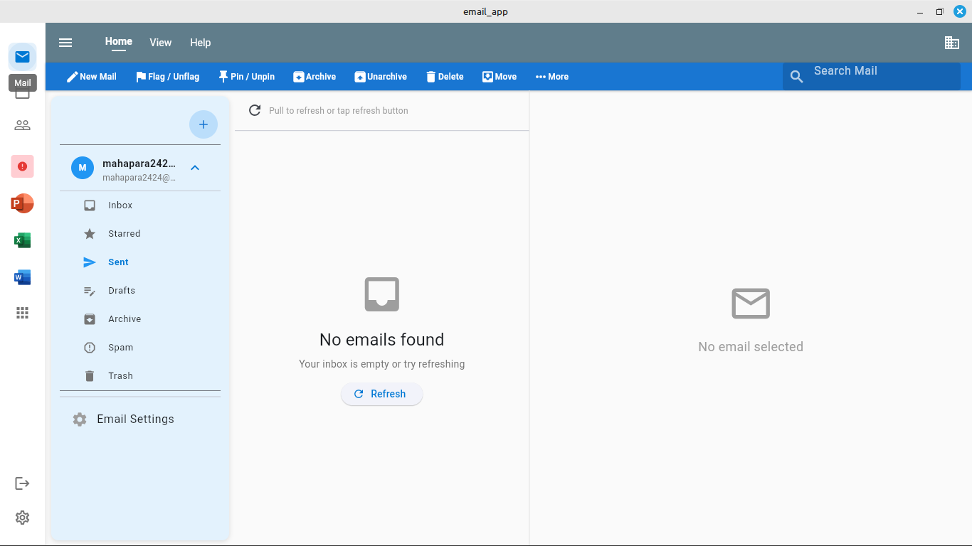Screen dimensions: 972x546
Task: Toggle Flag / Unflag on email
Action: [x=167, y=77]
